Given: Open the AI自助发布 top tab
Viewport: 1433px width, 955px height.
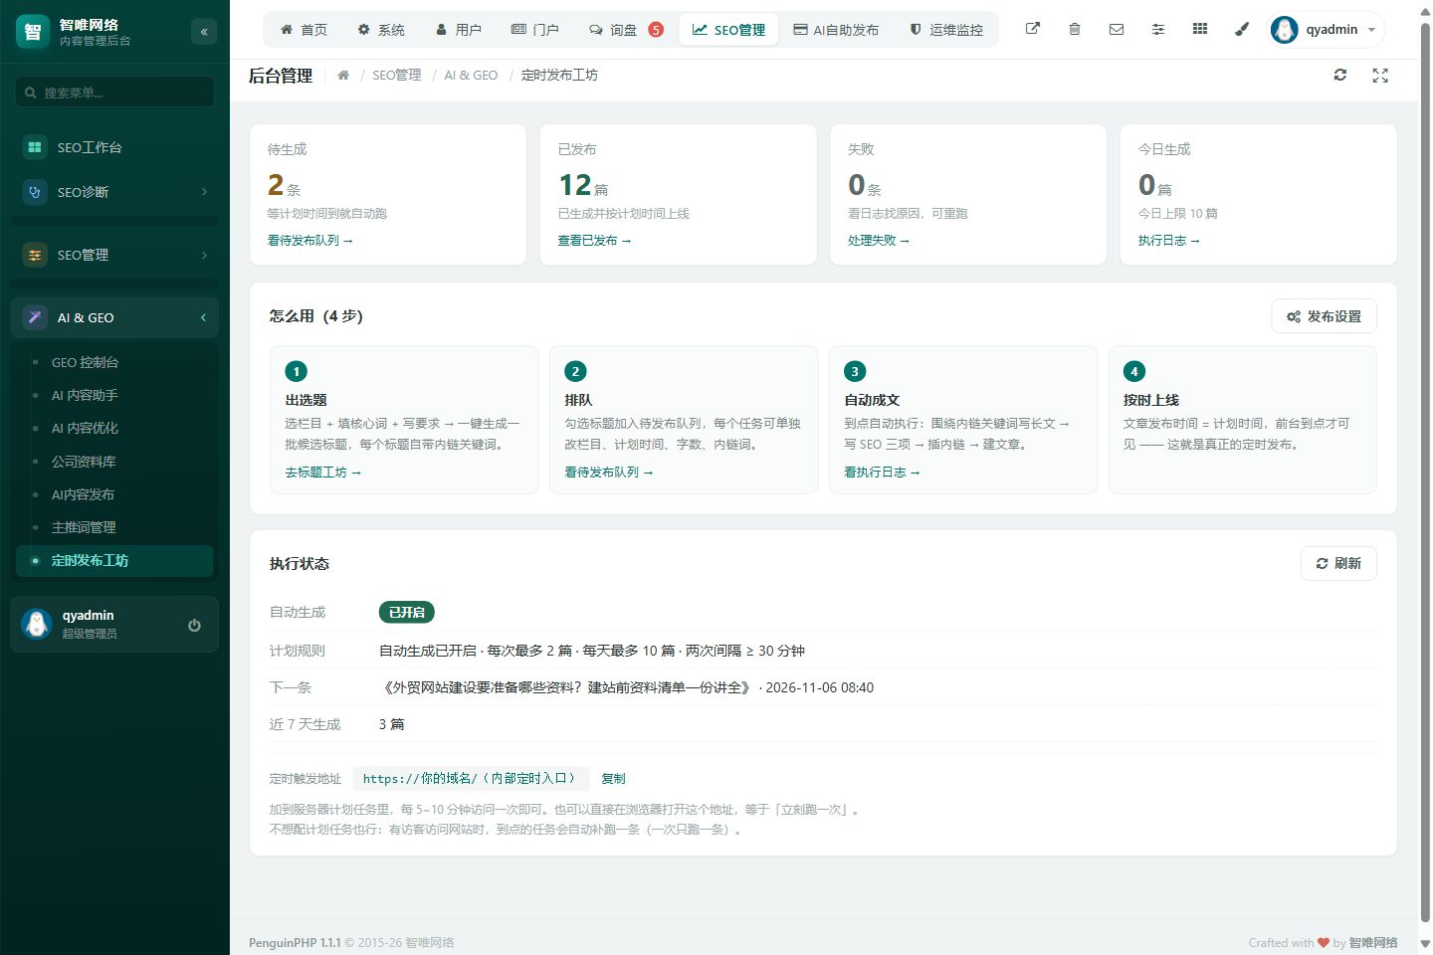Looking at the screenshot, I should pos(836,30).
